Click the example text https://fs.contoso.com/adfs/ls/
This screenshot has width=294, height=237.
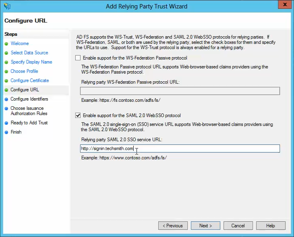(130, 100)
